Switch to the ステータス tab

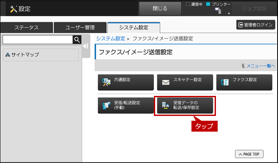click(x=27, y=27)
